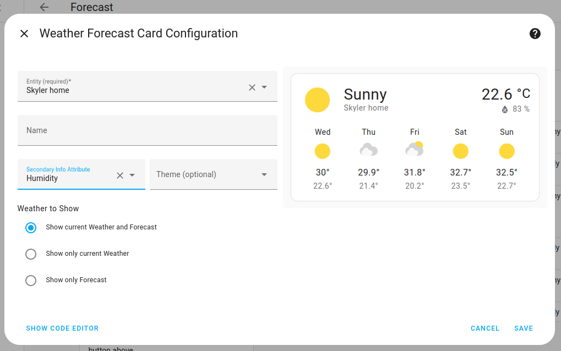Image resolution: width=561 pixels, height=351 pixels.
Task: Click Thursday's cloudy forecast icon
Action: tap(368, 150)
